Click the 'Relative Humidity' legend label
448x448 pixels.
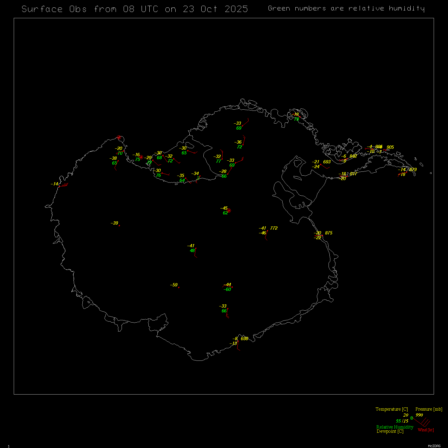tap(395, 427)
